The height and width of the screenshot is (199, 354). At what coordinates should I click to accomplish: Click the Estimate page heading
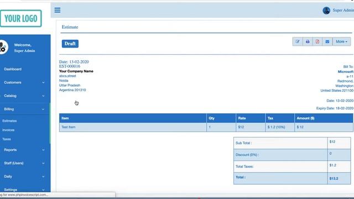70,27
